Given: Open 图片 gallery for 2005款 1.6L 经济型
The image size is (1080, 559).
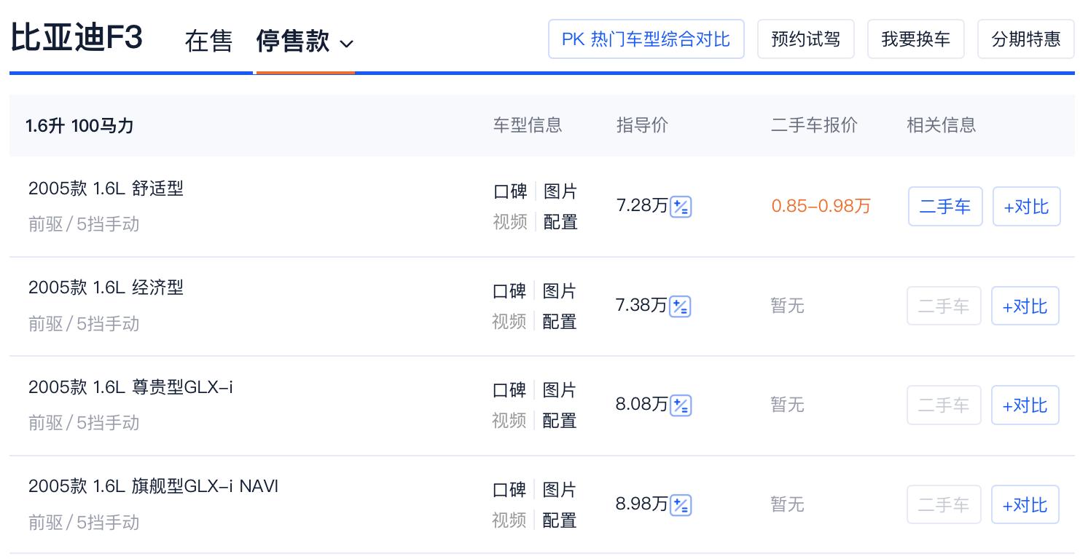Looking at the screenshot, I should pyautogui.click(x=560, y=290).
